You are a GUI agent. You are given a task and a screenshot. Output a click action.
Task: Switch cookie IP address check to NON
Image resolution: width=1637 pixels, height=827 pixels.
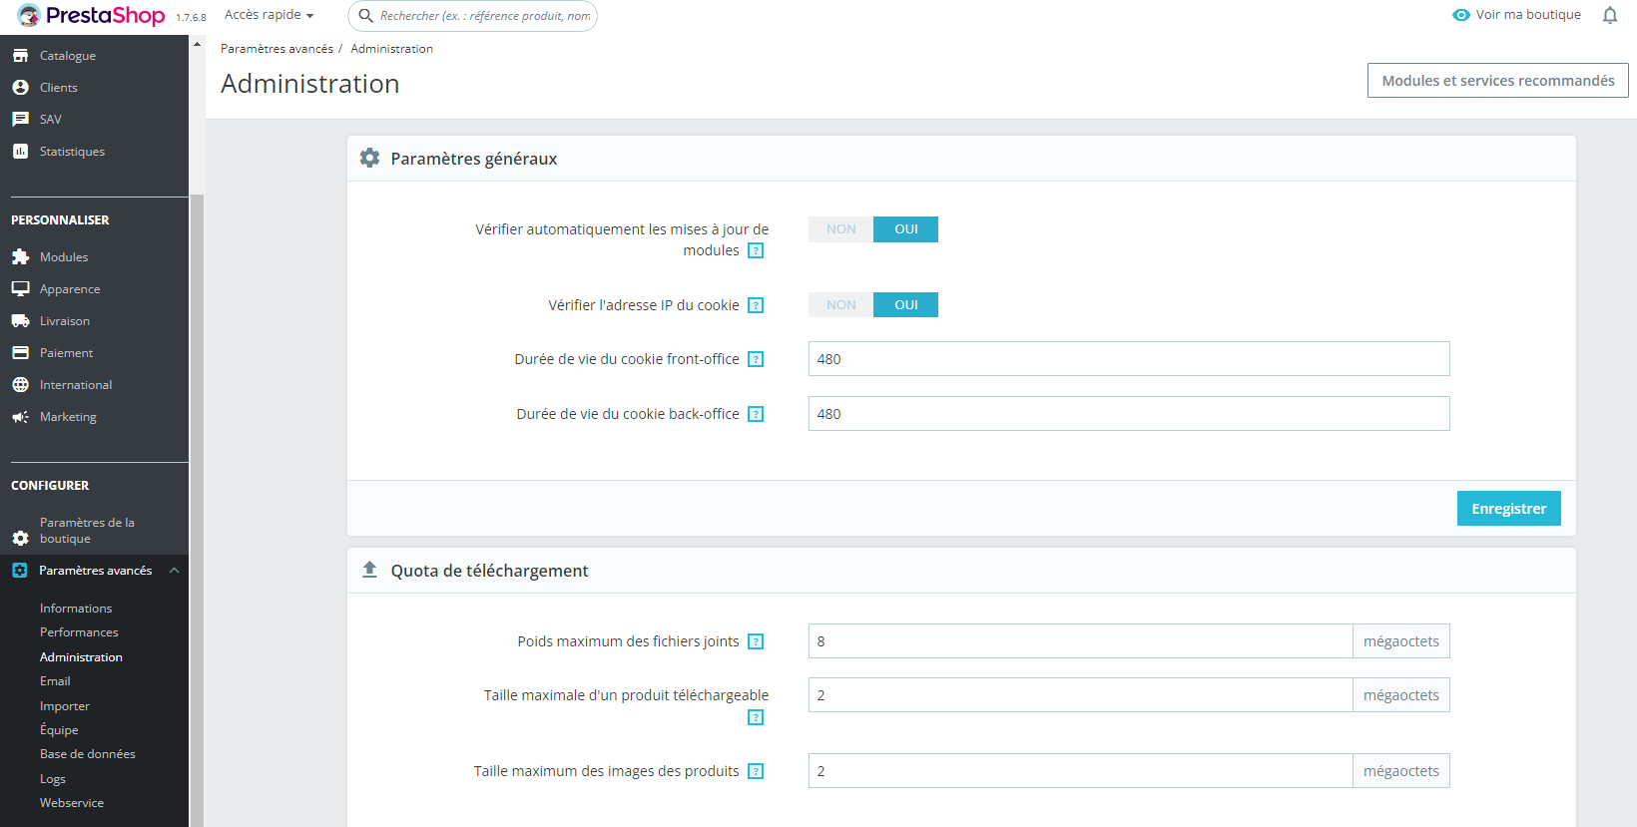(840, 305)
